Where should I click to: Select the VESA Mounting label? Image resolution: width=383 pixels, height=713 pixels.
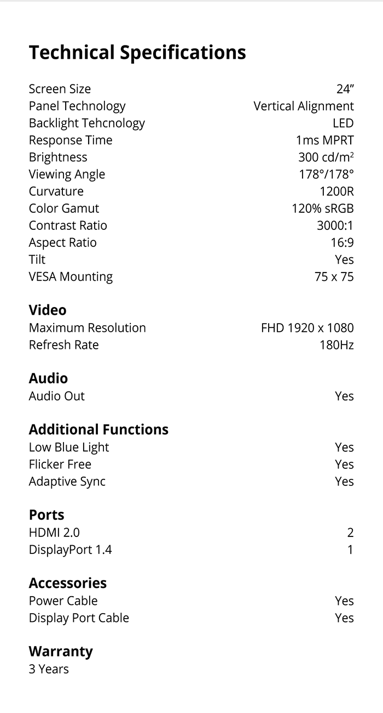pyautogui.click(x=71, y=277)
